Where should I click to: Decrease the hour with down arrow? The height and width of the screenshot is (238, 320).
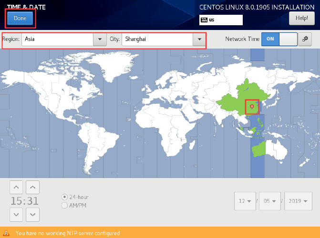coord(16,215)
